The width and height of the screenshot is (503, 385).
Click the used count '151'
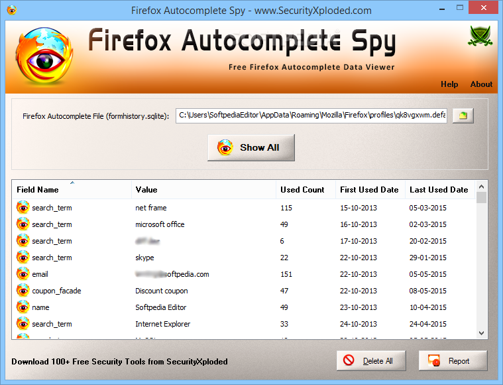tap(286, 274)
